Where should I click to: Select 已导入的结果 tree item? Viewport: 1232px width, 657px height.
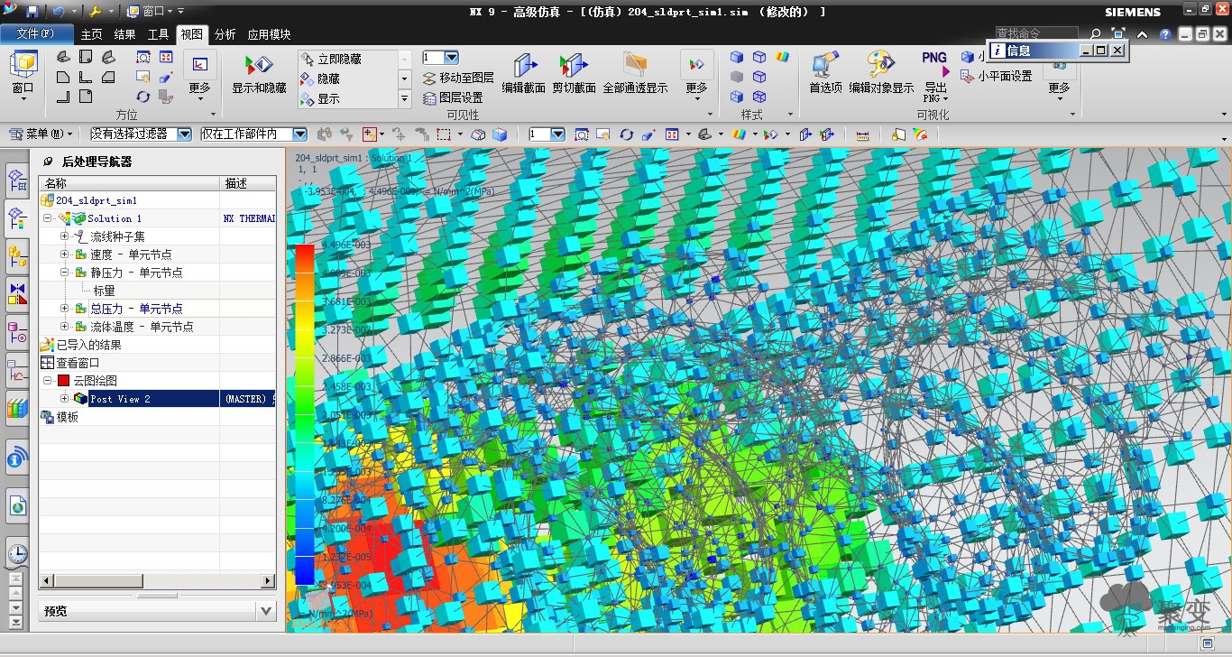tap(88, 345)
